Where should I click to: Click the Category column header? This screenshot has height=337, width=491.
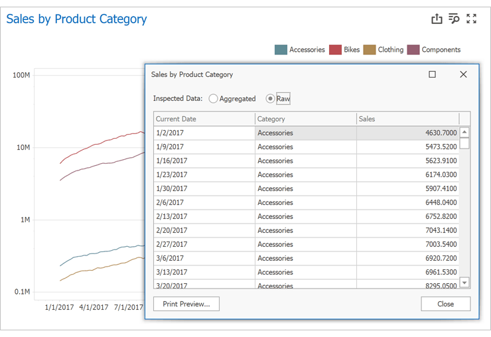305,119
